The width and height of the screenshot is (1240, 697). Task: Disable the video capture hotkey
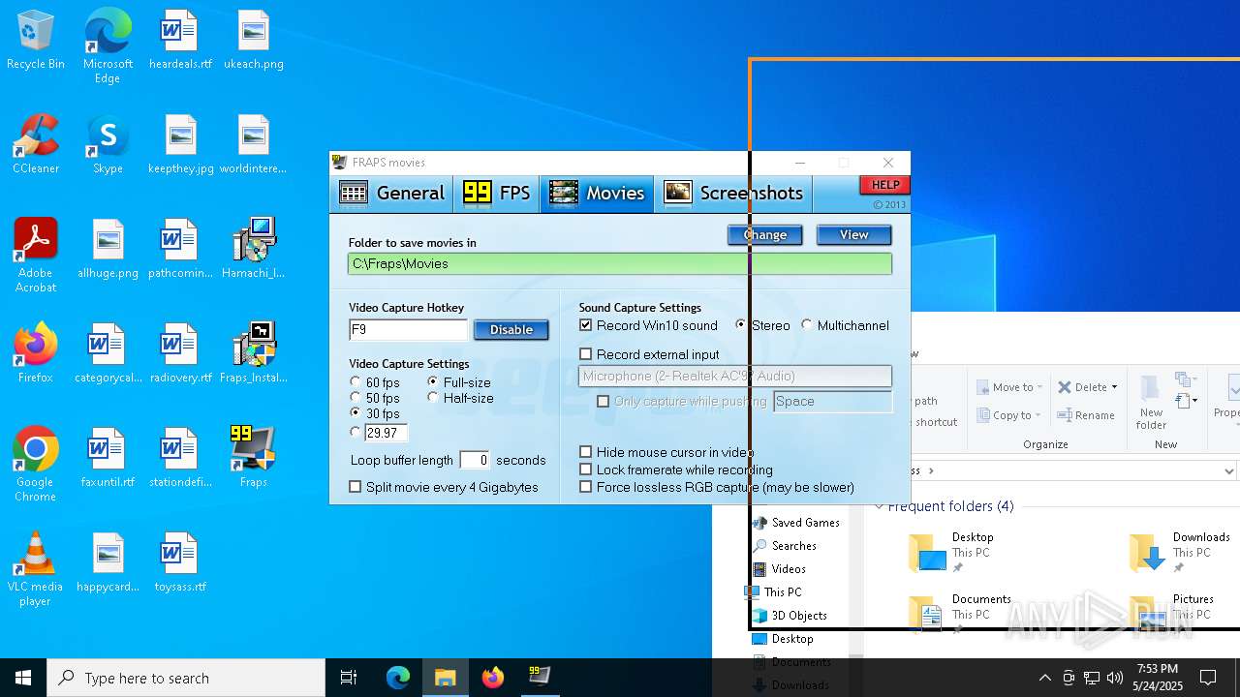pyautogui.click(x=511, y=330)
